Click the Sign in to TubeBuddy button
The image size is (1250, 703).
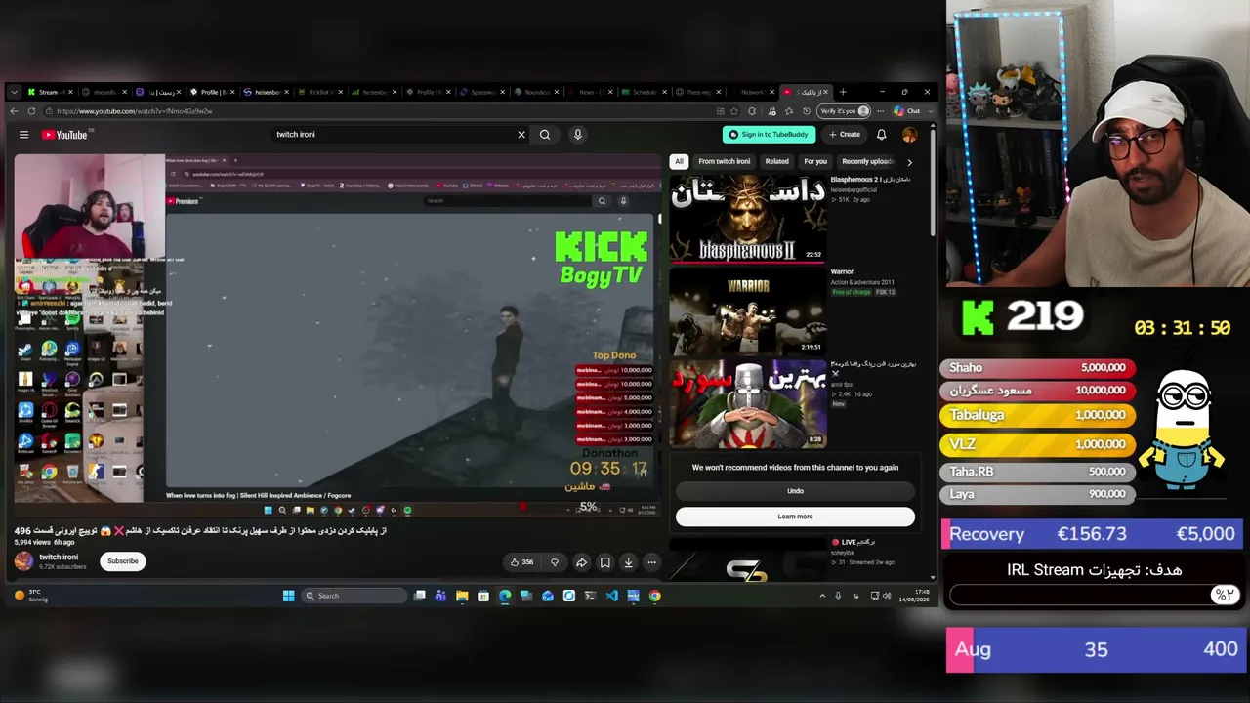coord(770,135)
